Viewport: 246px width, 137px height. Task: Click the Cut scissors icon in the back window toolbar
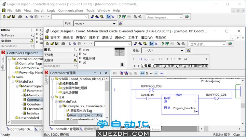[x=27, y=17]
